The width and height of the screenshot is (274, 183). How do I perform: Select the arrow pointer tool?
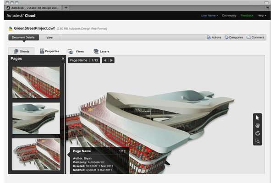(x=258, y=118)
